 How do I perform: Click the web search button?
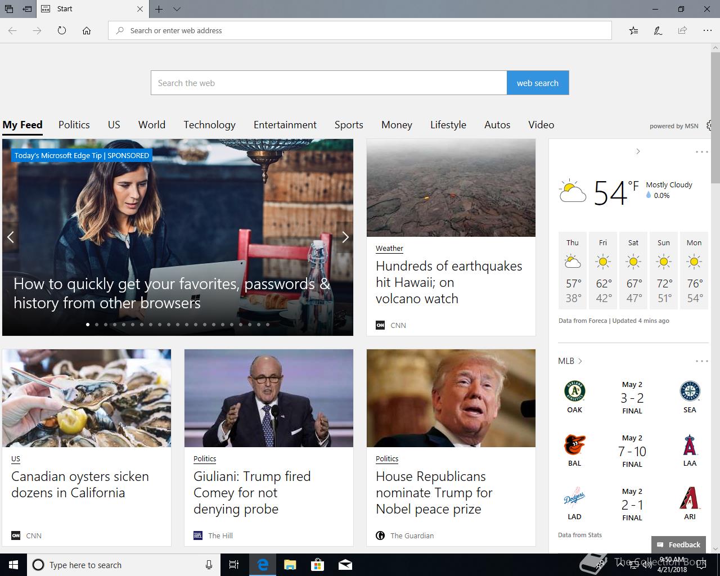pos(538,83)
